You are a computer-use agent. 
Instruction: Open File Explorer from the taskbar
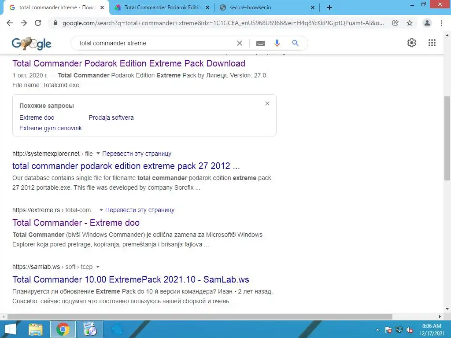36,329
